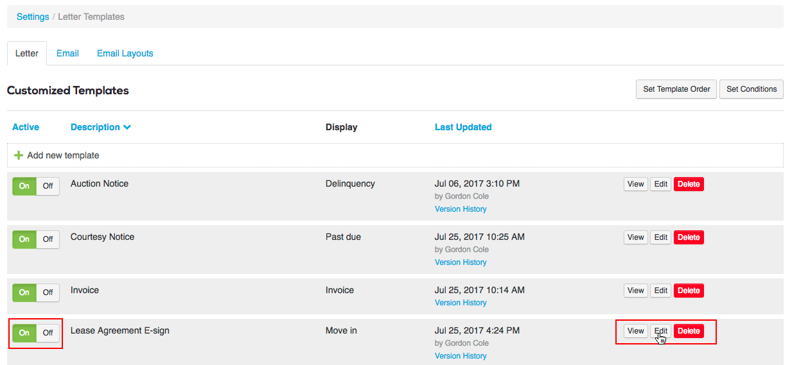Sort templates by Active column header
Image resolution: width=792 pixels, height=365 pixels.
click(26, 127)
